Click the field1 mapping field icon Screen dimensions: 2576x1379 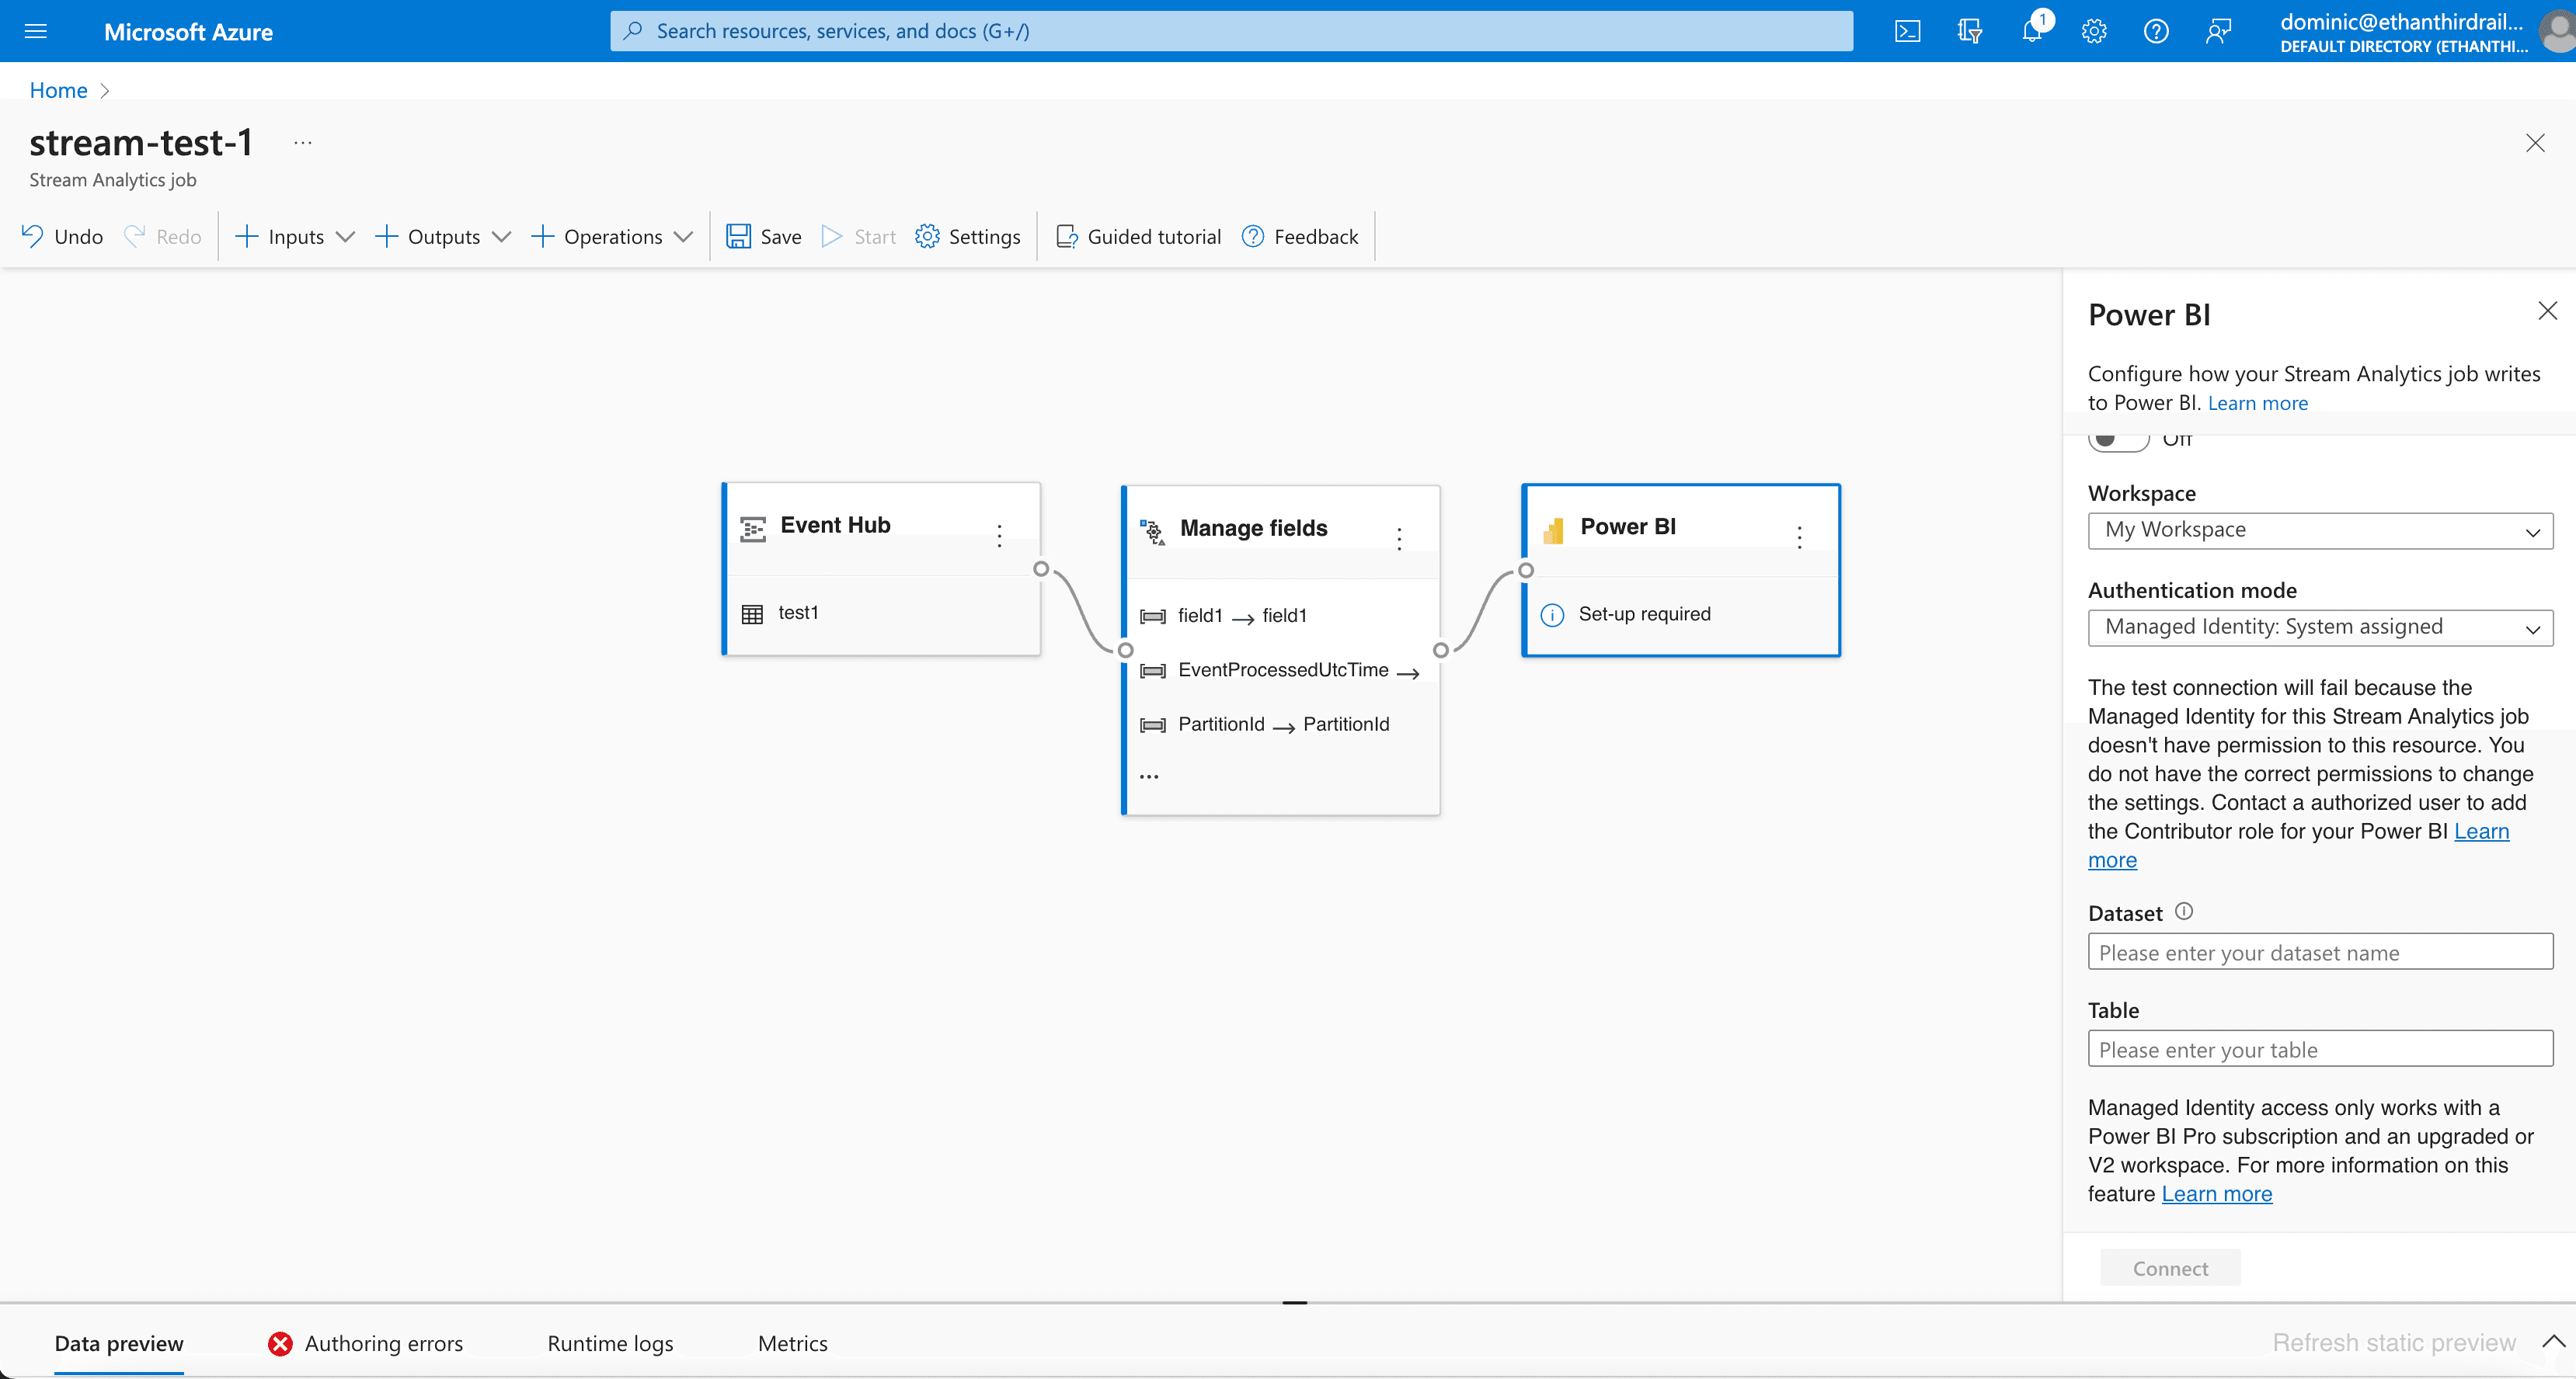point(1152,617)
